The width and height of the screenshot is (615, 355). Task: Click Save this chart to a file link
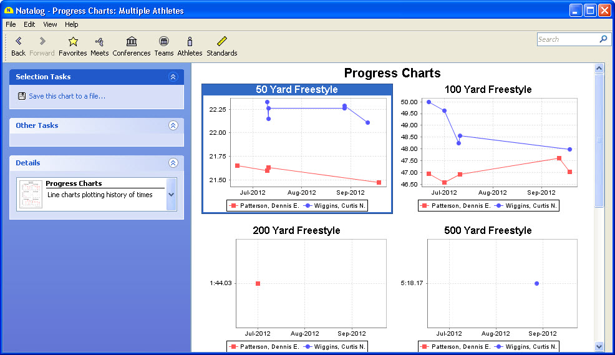click(67, 96)
